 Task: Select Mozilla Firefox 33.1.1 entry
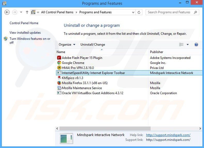click(85, 83)
